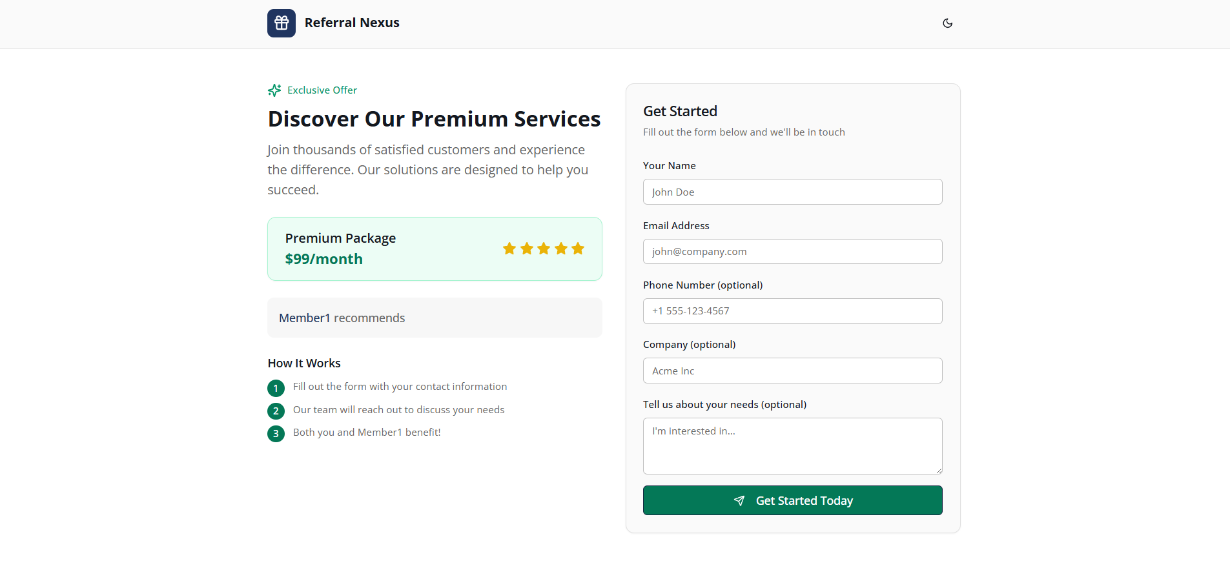Click the 'Join thousands of satisfied customers' paragraph
The height and width of the screenshot is (561, 1230).
click(428, 170)
